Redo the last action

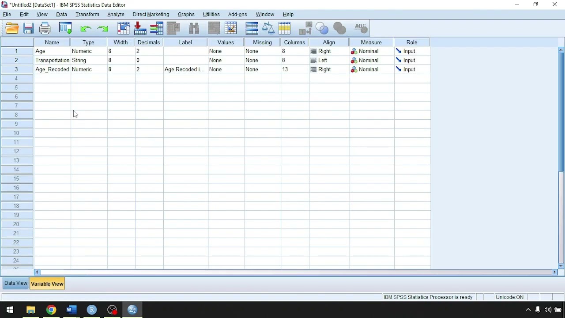[103, 29]
